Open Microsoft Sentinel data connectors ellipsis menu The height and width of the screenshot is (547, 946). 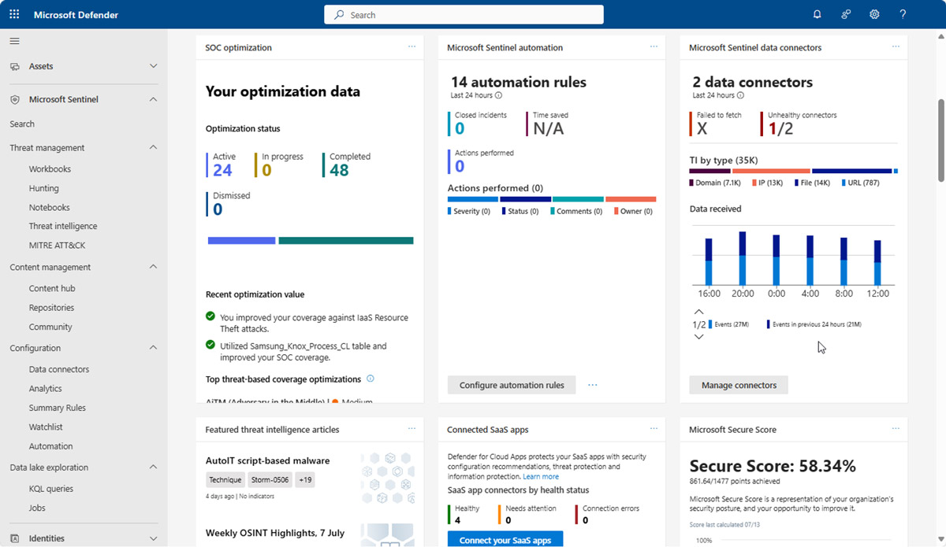pyautogui.click(x=896, y=46)
